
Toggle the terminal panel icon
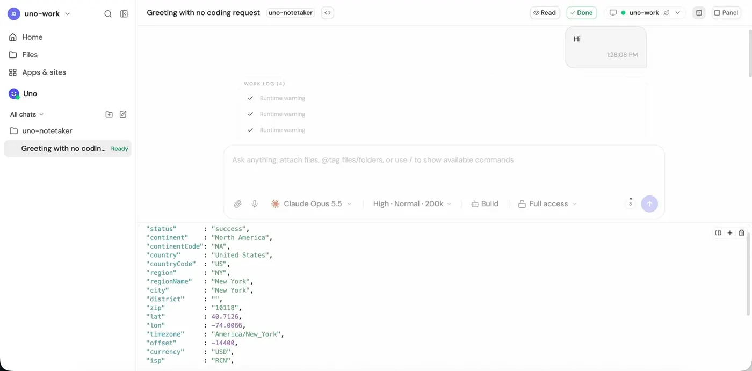click(699, 13)
